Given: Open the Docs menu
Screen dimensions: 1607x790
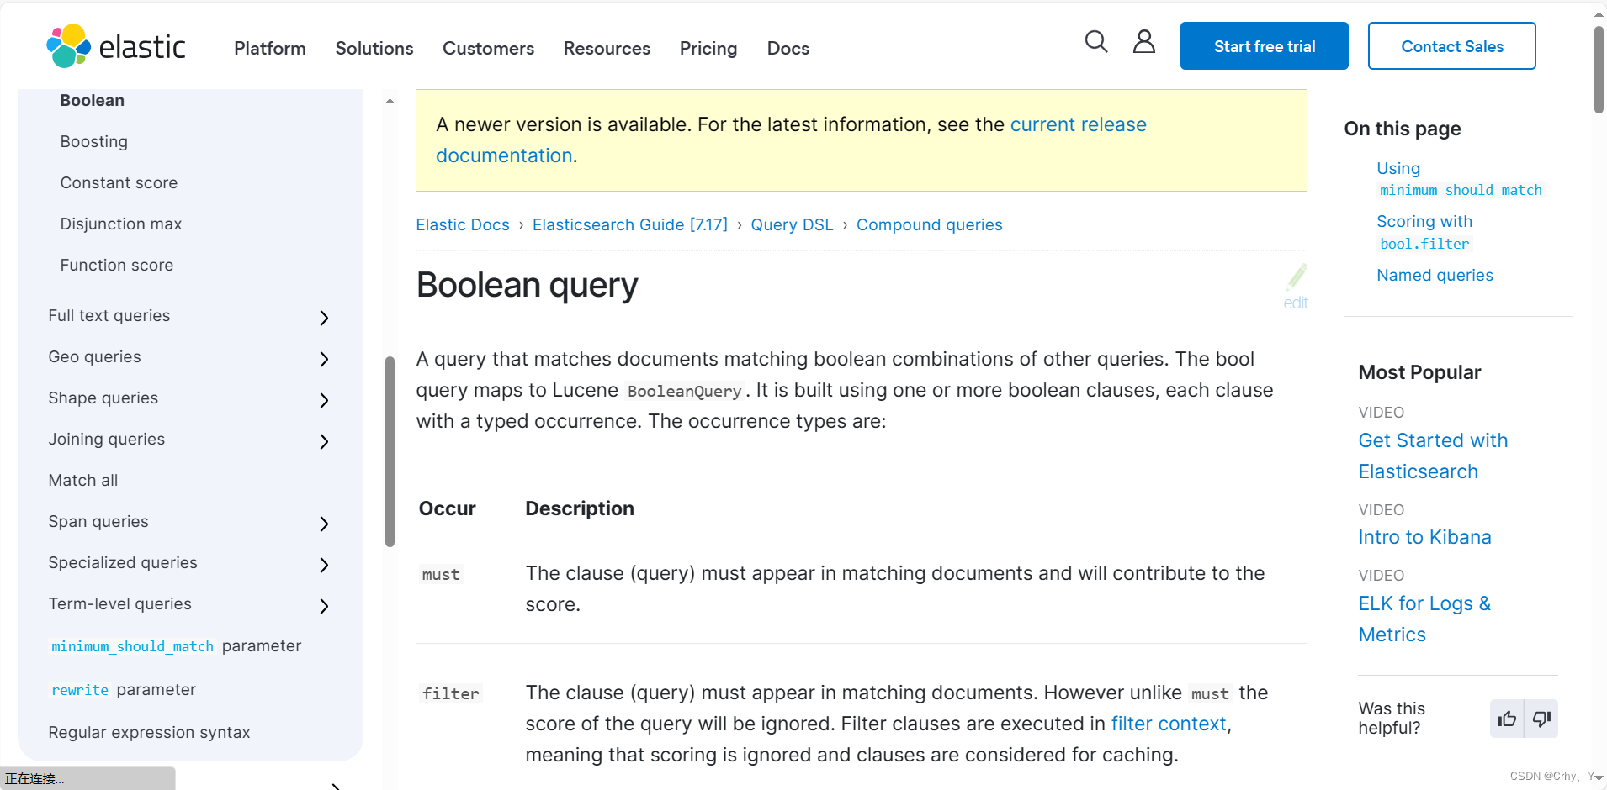Looking at the screenshot, I should coord(788,48).
